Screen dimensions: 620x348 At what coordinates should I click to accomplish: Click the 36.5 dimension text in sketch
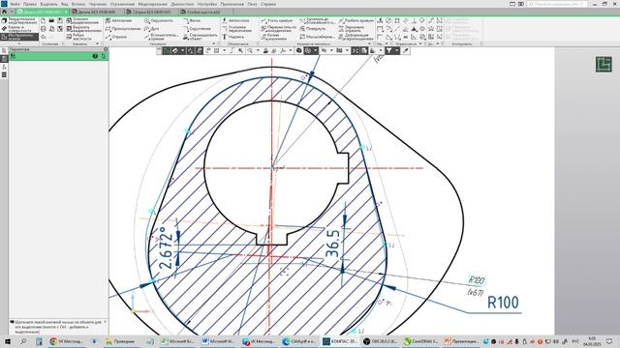point(332,245)
